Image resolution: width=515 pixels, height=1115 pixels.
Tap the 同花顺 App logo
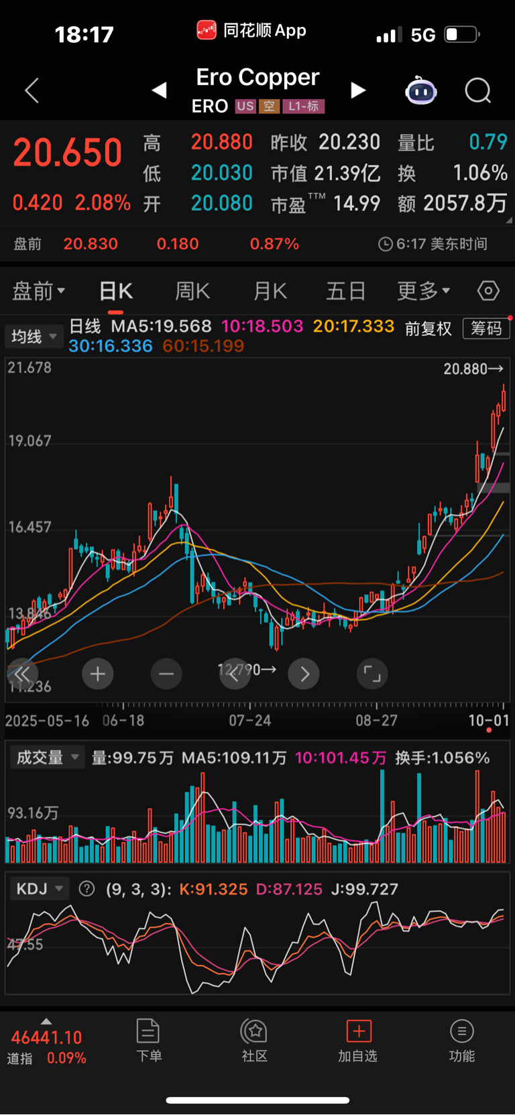[206, 30]
